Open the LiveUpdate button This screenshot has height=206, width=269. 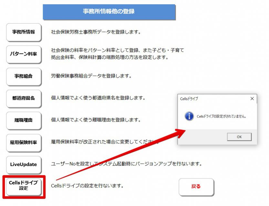point(24,164)
